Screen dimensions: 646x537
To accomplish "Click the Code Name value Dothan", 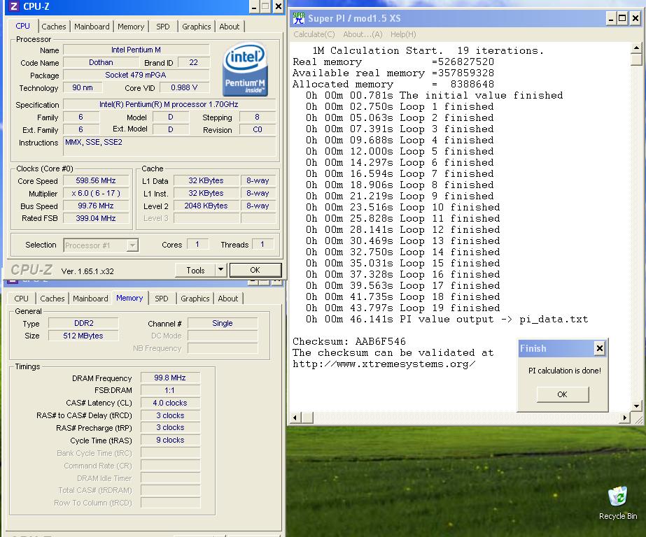I will [101, 62].
